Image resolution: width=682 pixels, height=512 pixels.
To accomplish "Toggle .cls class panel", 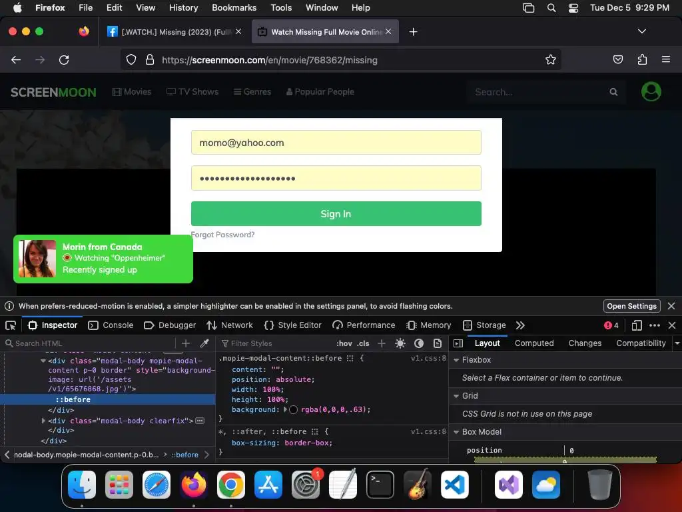I will [363, 343].
